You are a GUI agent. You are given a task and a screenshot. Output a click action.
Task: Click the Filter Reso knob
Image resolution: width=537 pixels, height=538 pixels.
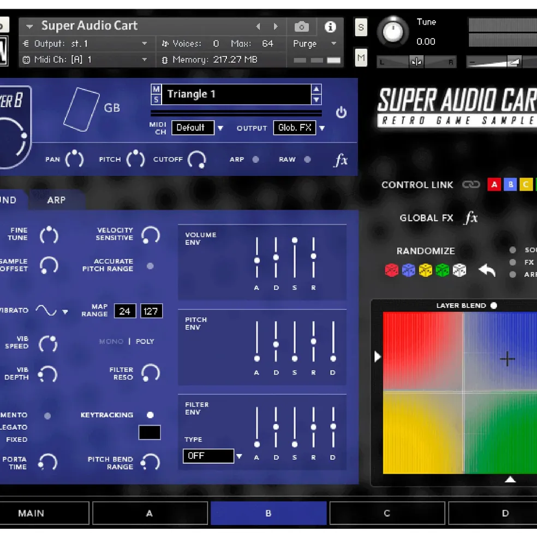151,373
